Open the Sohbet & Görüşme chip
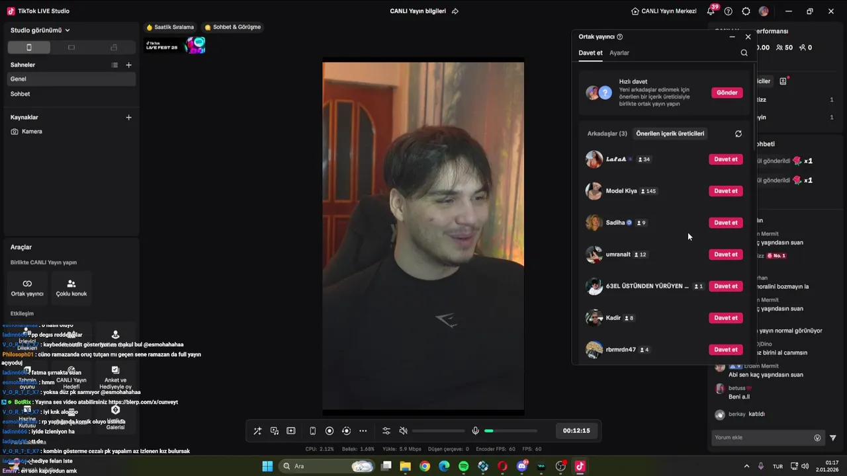The height and width of the screenshot is (476, 847). point(232,27)
